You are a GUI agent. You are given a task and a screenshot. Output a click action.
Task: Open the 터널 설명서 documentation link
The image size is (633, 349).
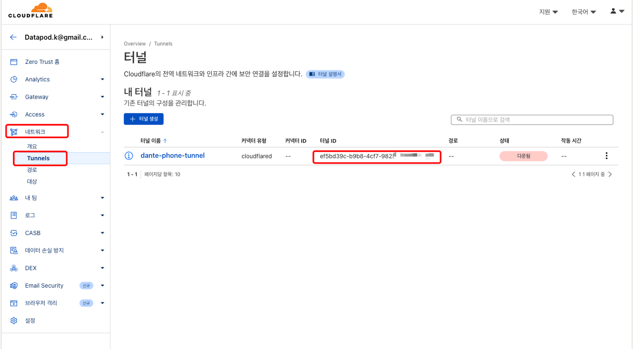coord(325,74)
